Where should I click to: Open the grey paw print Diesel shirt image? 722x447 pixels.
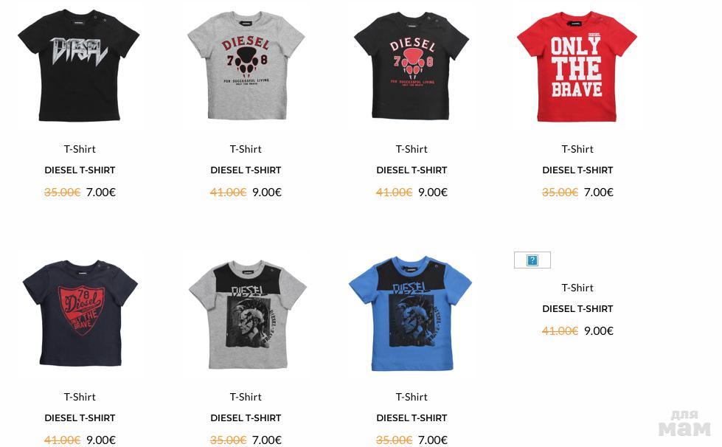[x=246, y=66]
